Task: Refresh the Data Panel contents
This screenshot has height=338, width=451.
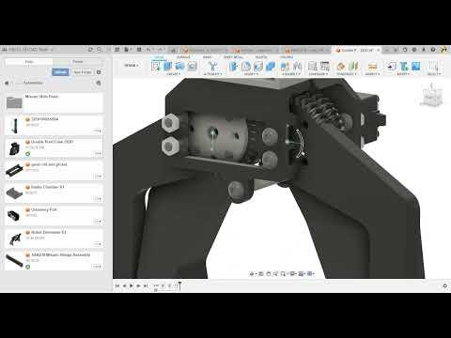Action: point(90,50)
